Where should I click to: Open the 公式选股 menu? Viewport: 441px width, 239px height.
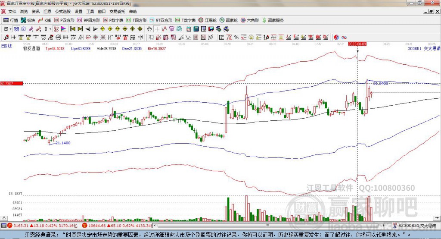pos(63,12)
